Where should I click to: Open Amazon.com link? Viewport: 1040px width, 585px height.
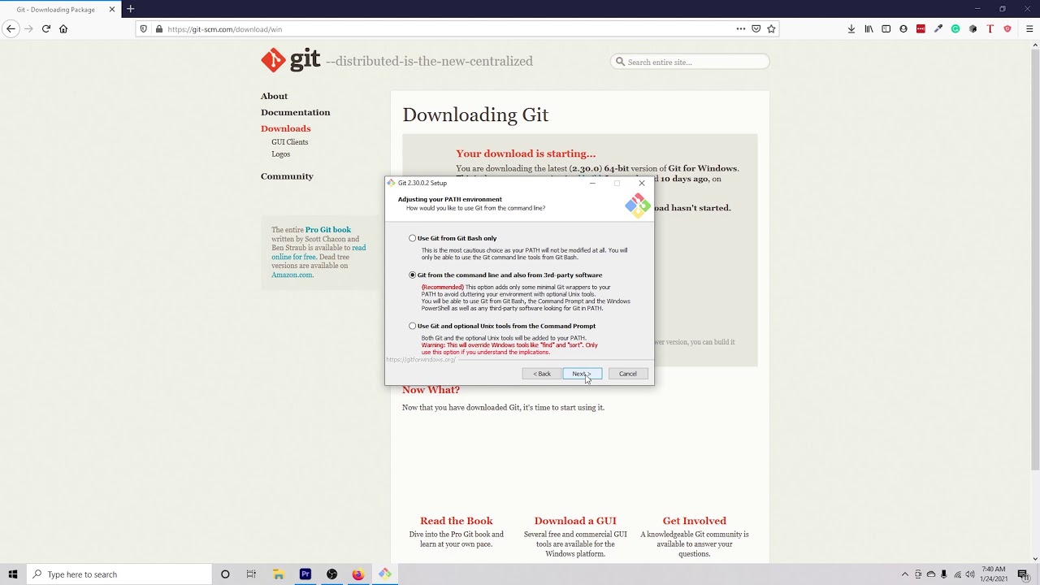[292, 275]
